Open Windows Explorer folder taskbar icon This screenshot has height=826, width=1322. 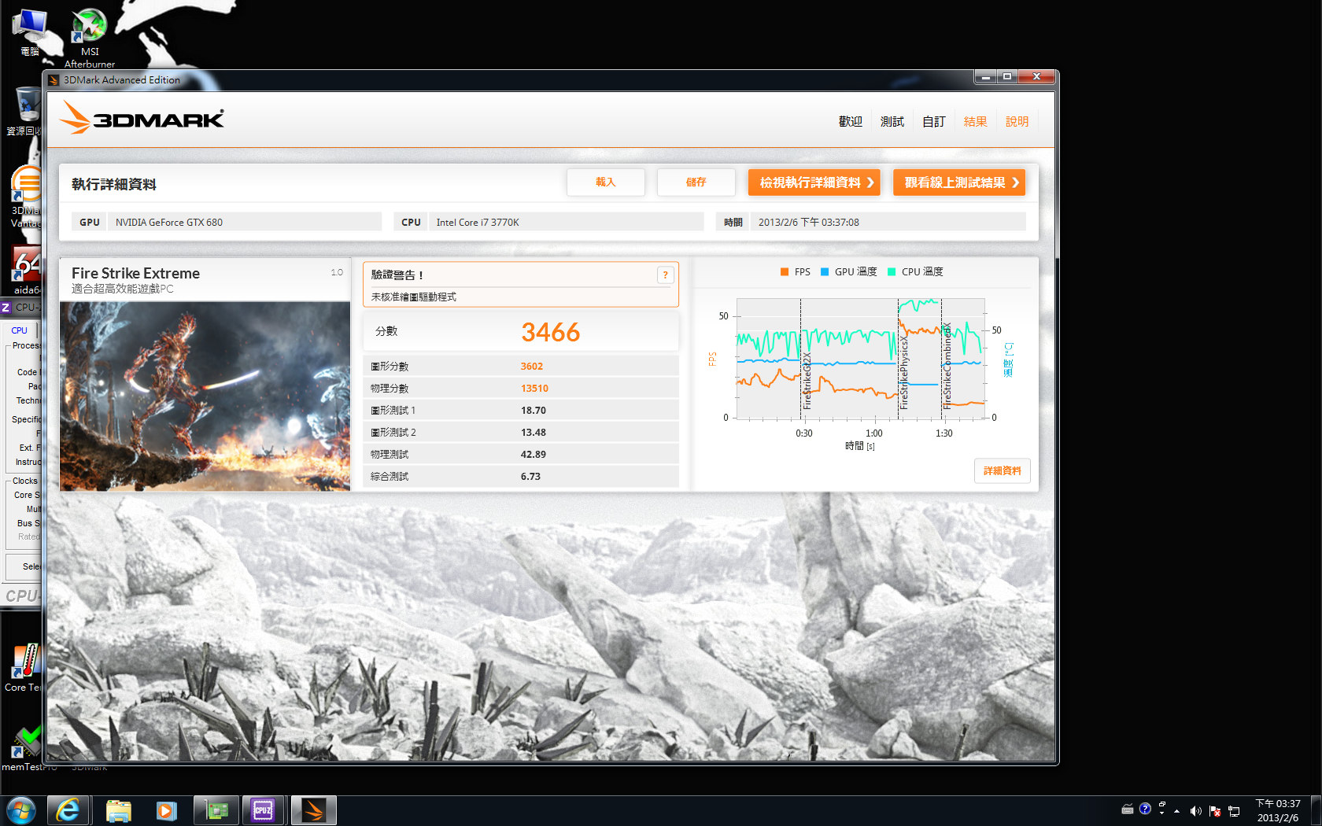118,809
